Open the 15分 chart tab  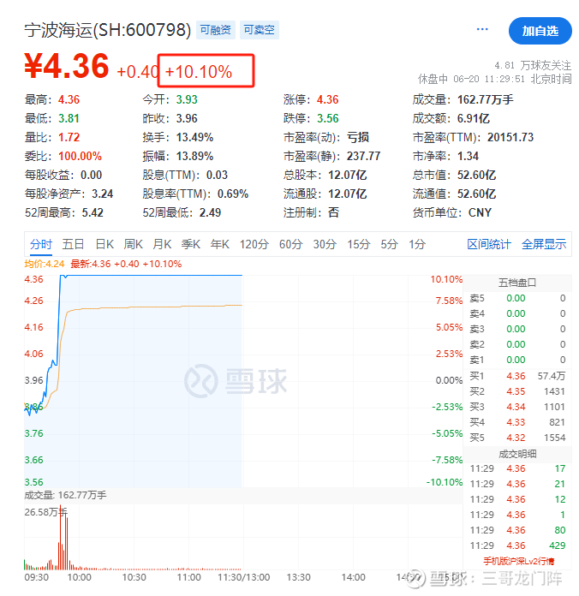(x=359, y=244)
